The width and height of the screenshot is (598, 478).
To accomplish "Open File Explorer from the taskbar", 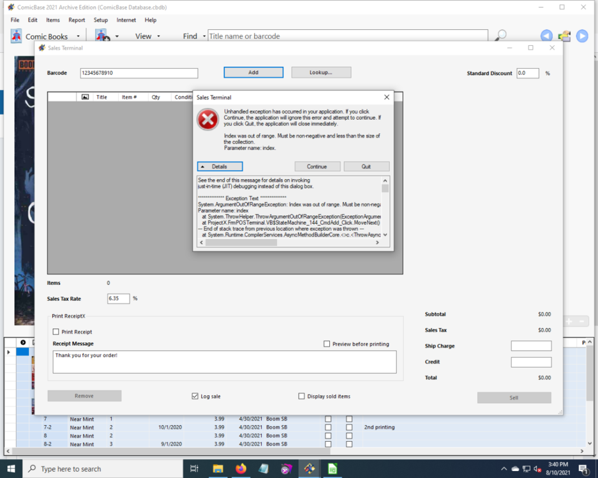I will (x=218, y=469).
